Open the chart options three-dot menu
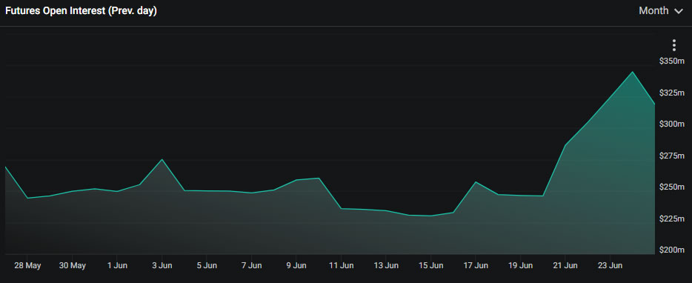Image resolution: width=692 pixels, height=283 pixels. [673, 45]
